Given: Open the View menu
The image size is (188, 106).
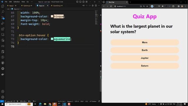Looking at the screenshot, I should click(x=23, y=2).
